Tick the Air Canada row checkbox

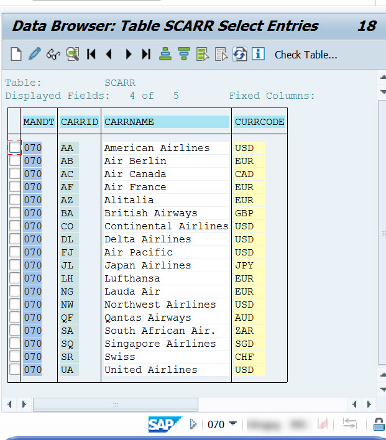(14, 173)
